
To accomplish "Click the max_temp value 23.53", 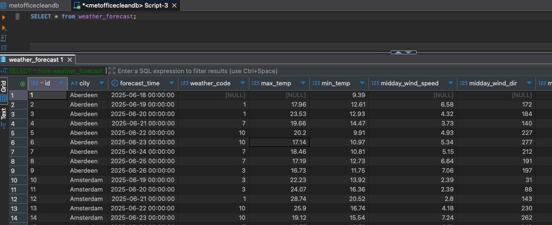I will tap(279, 114).
